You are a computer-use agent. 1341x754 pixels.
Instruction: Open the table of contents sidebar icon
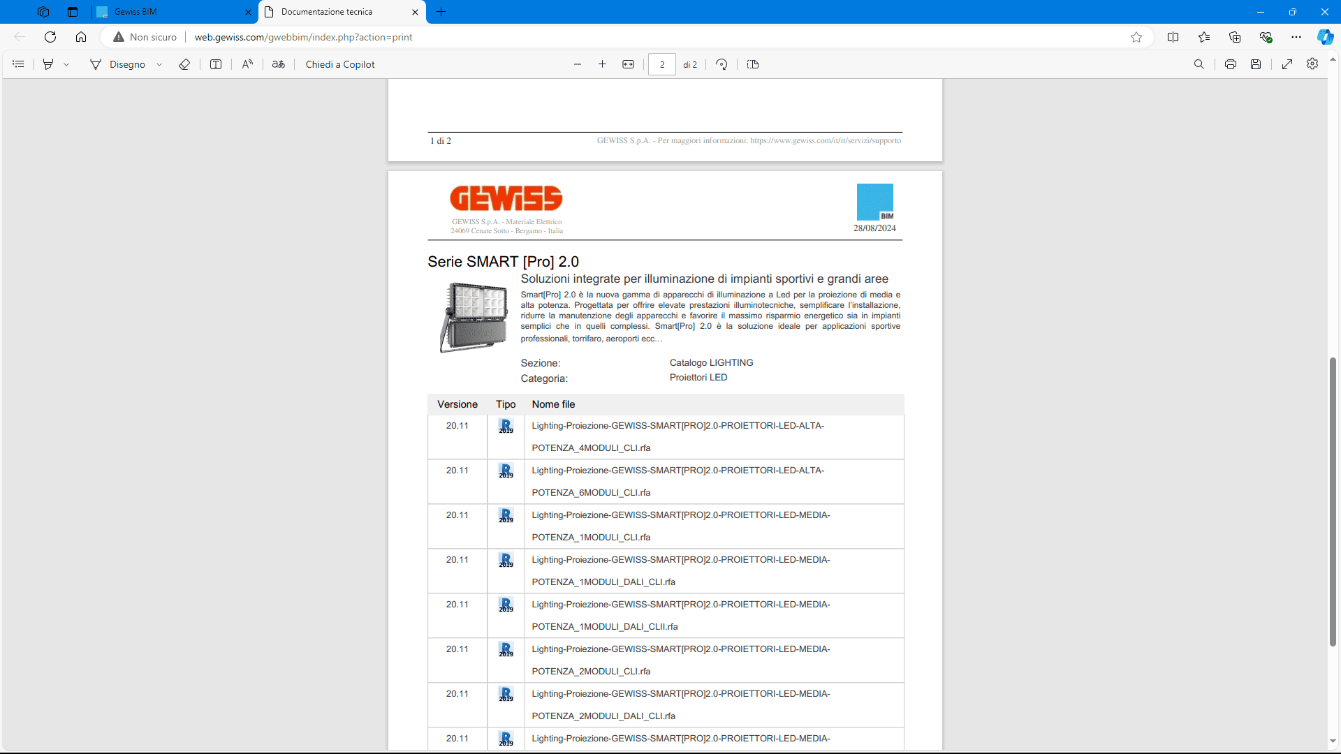click(x=19, y=64)
